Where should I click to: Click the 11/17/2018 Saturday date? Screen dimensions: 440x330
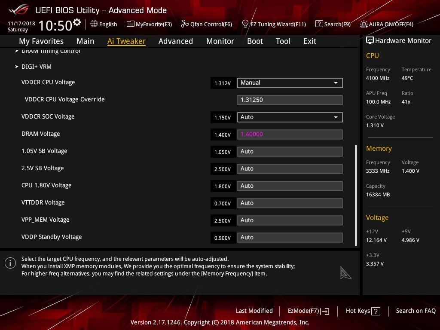pyautogui.click(x=21, y=26)
